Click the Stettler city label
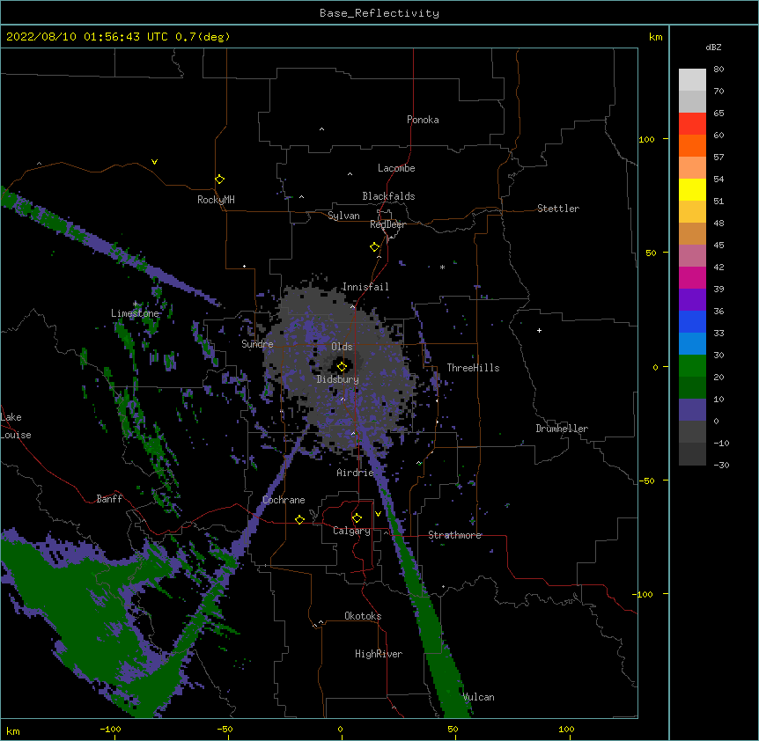759x741 pixels. point(557,209)
